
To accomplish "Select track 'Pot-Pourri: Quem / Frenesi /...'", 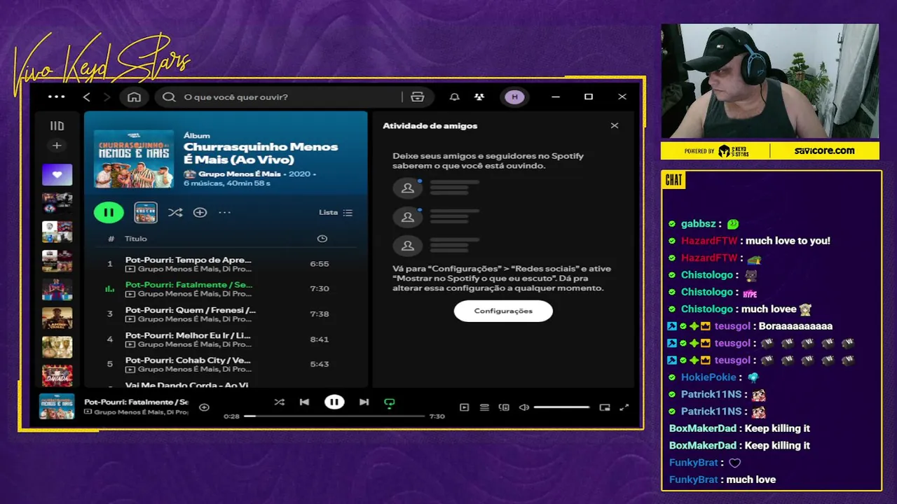I will pos(191,310).
